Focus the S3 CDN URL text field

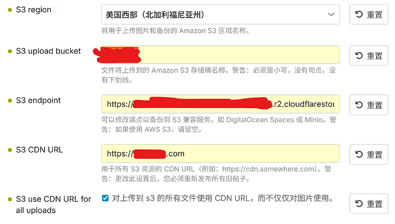[x=220, y=153]
